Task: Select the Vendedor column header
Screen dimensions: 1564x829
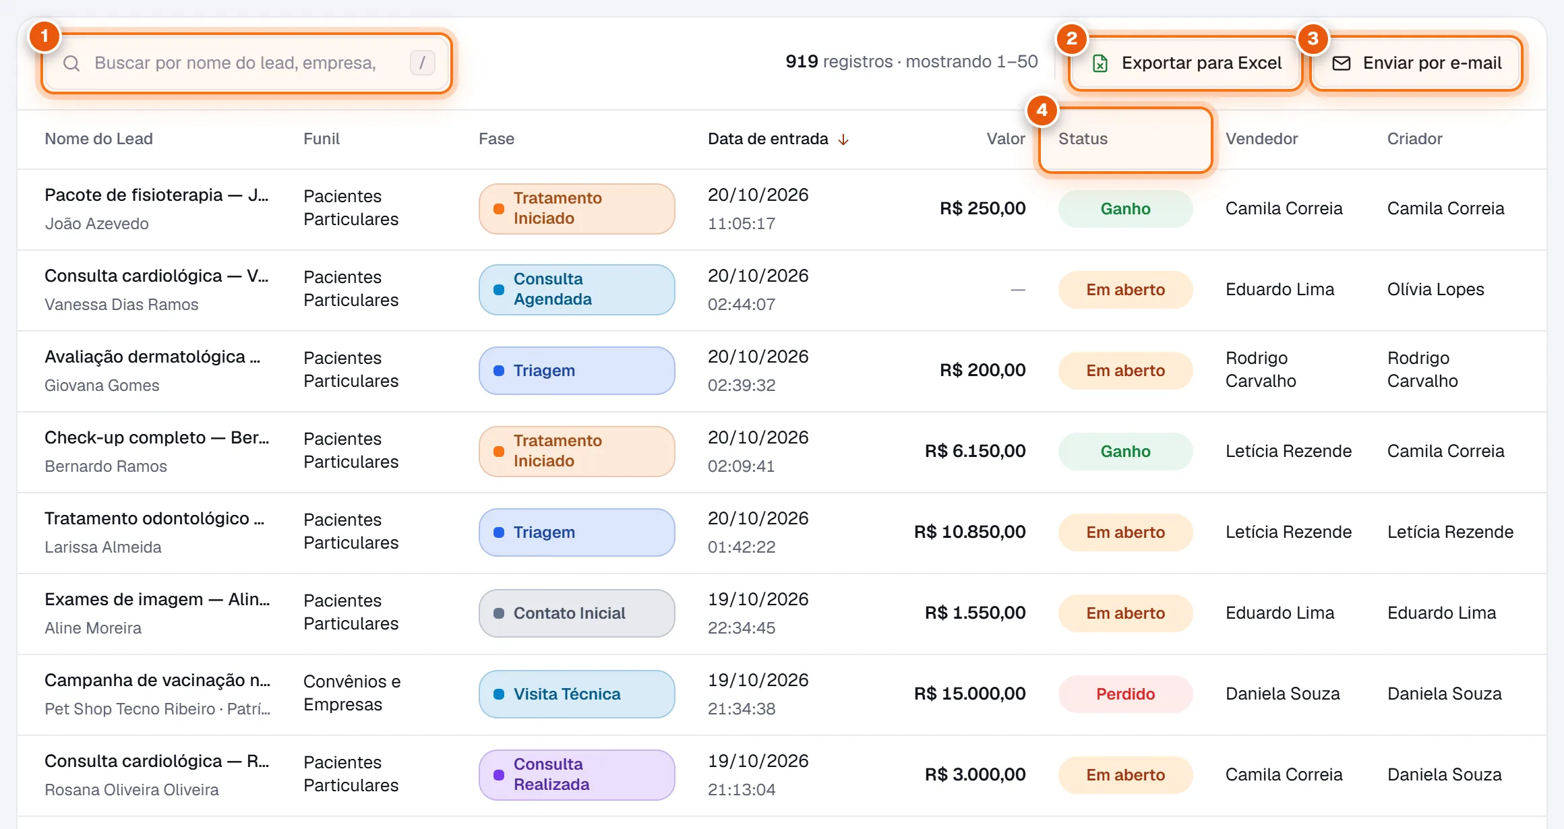Action: click(x=1261, y=139)
